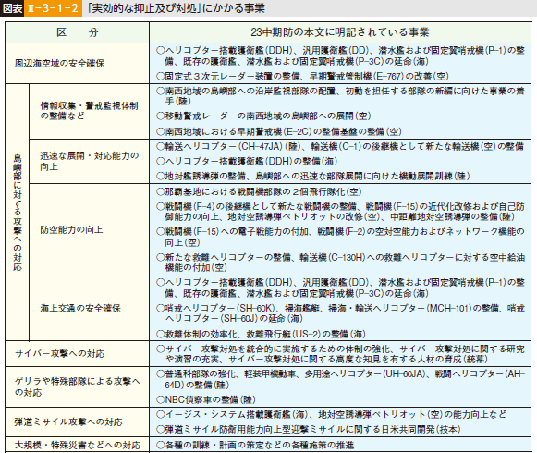The image size is (537, 453).
Task: Click the 那覇基地における戦闘機部隊 bullet item
Action: click(x=259, y=191)
